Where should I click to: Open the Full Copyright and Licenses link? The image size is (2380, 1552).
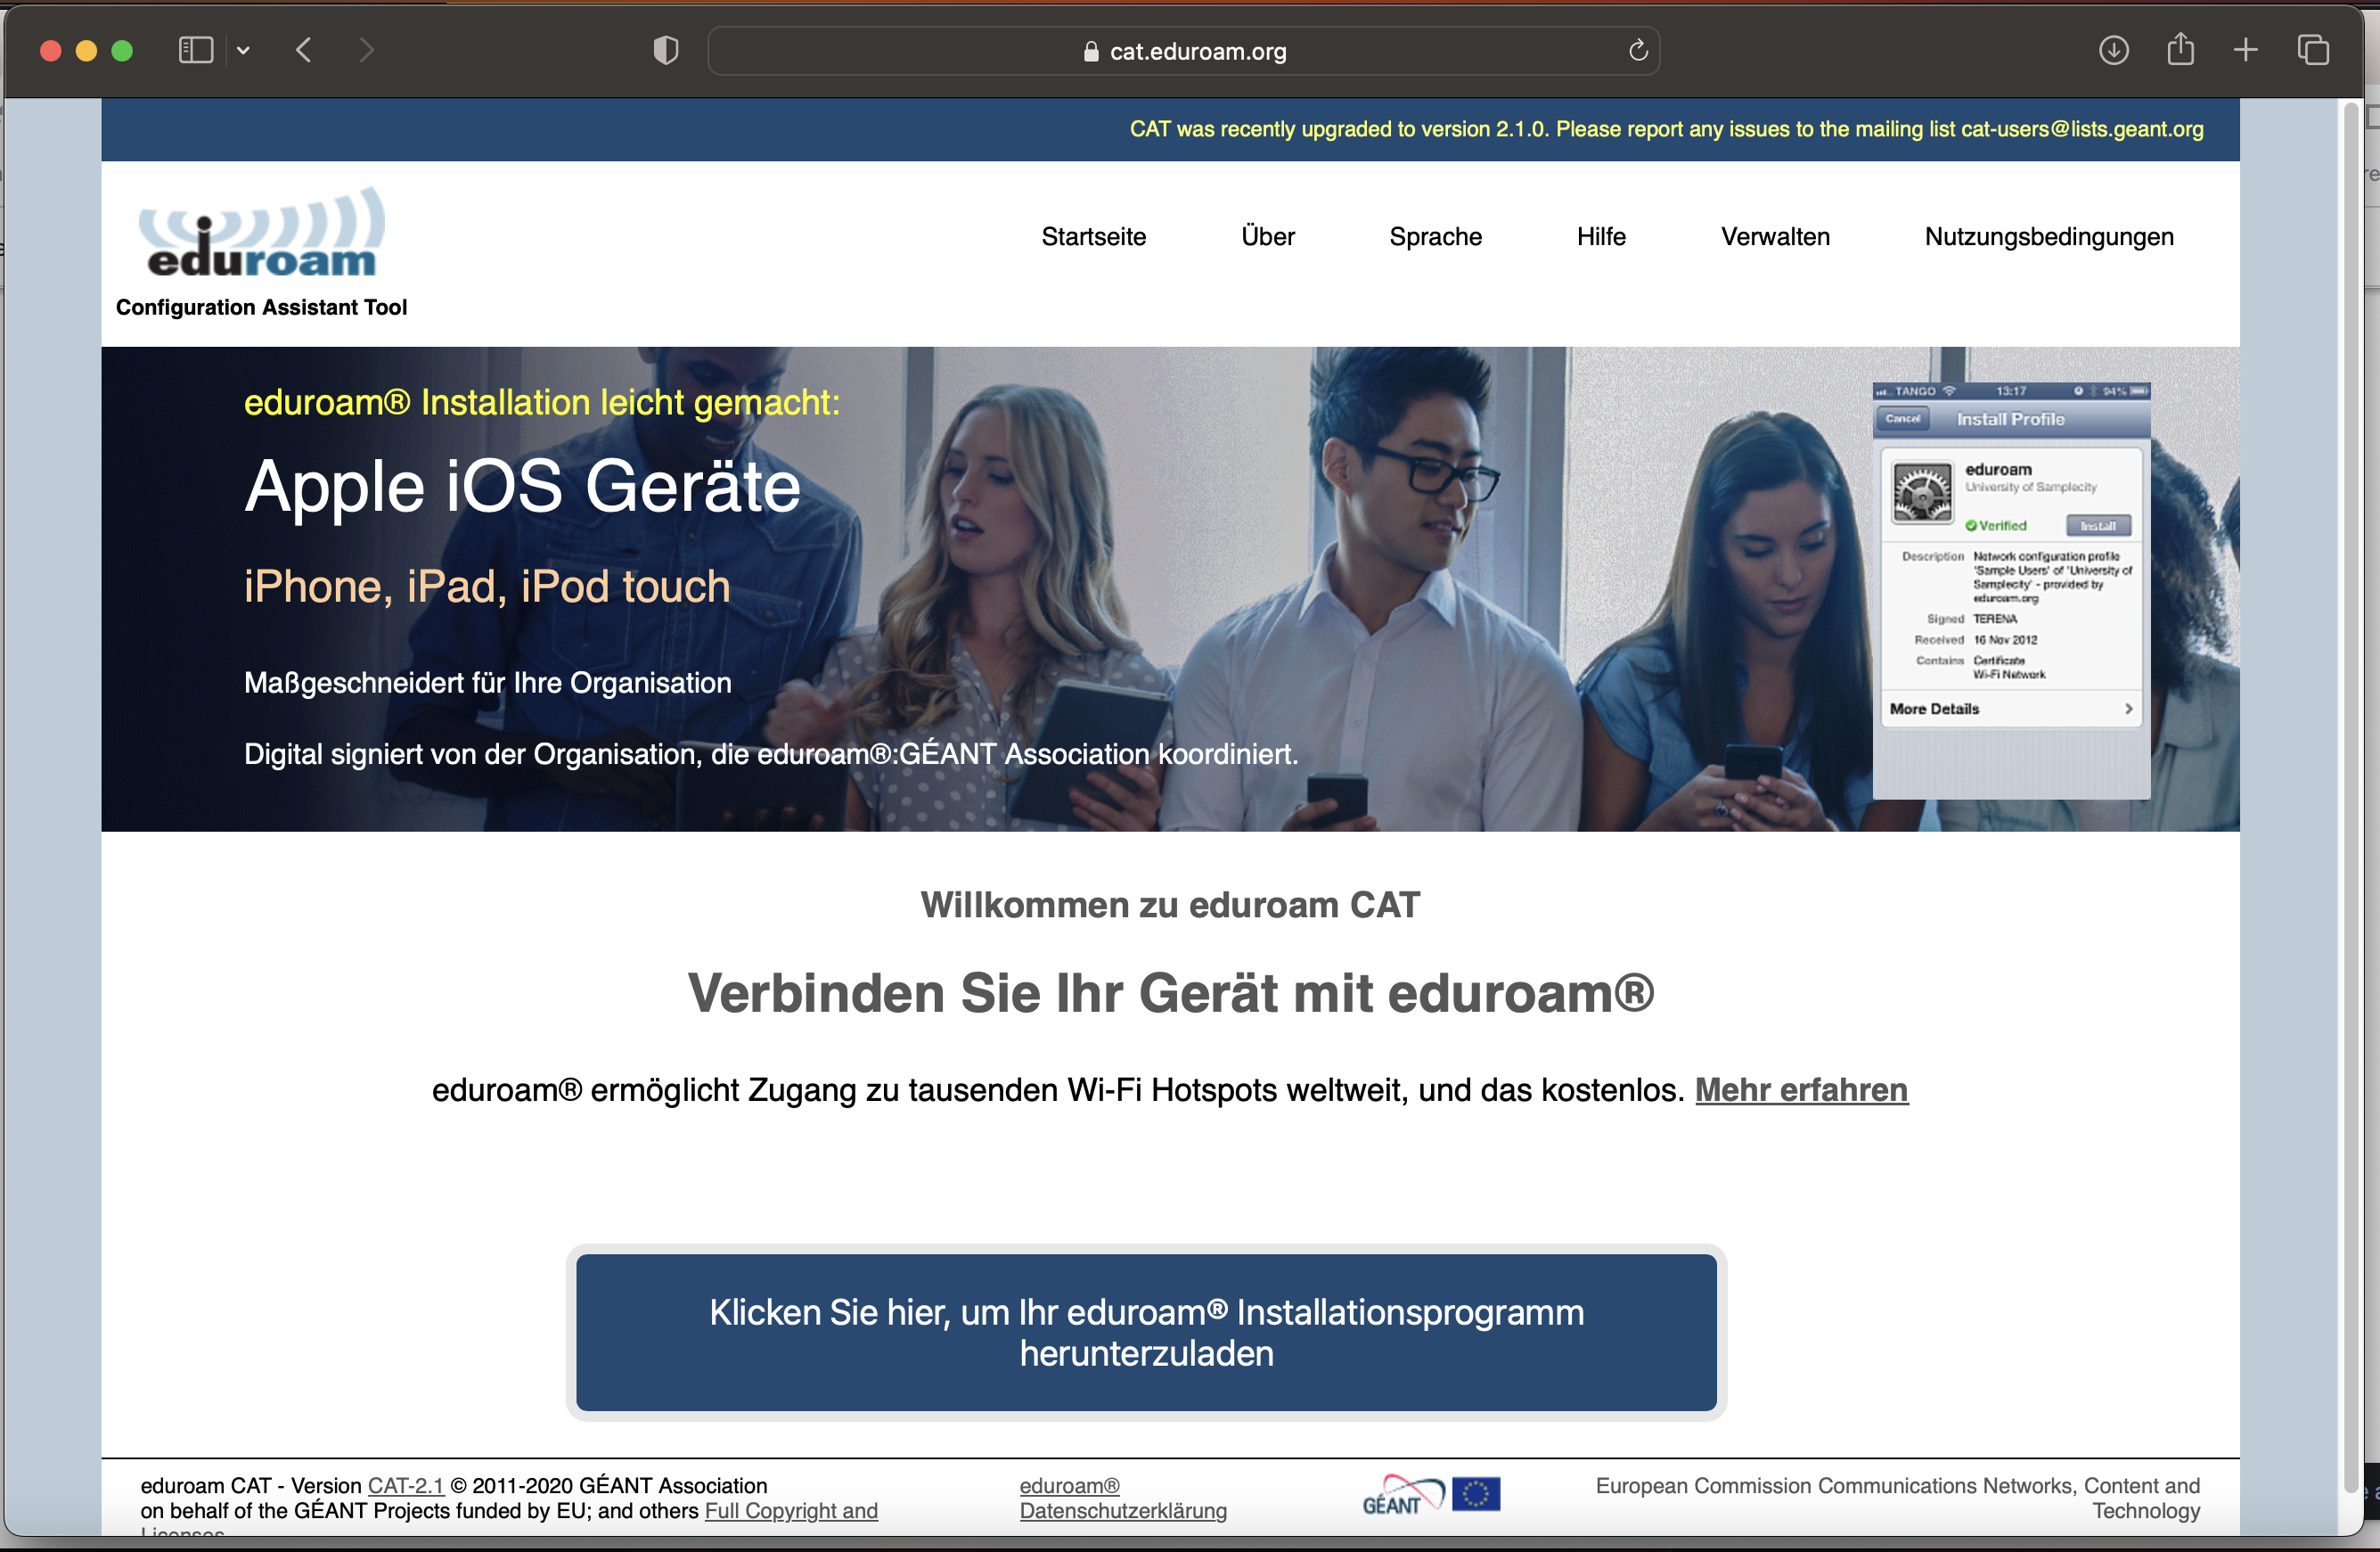click(x=791, y=1511)
